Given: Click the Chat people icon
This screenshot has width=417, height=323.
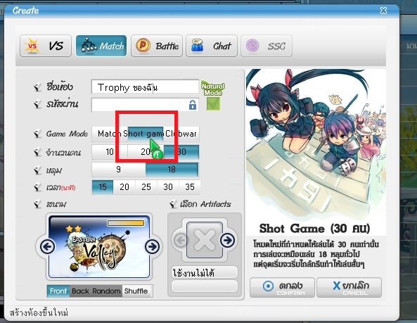Looking at the screenshot, I should tap(198, 45).
